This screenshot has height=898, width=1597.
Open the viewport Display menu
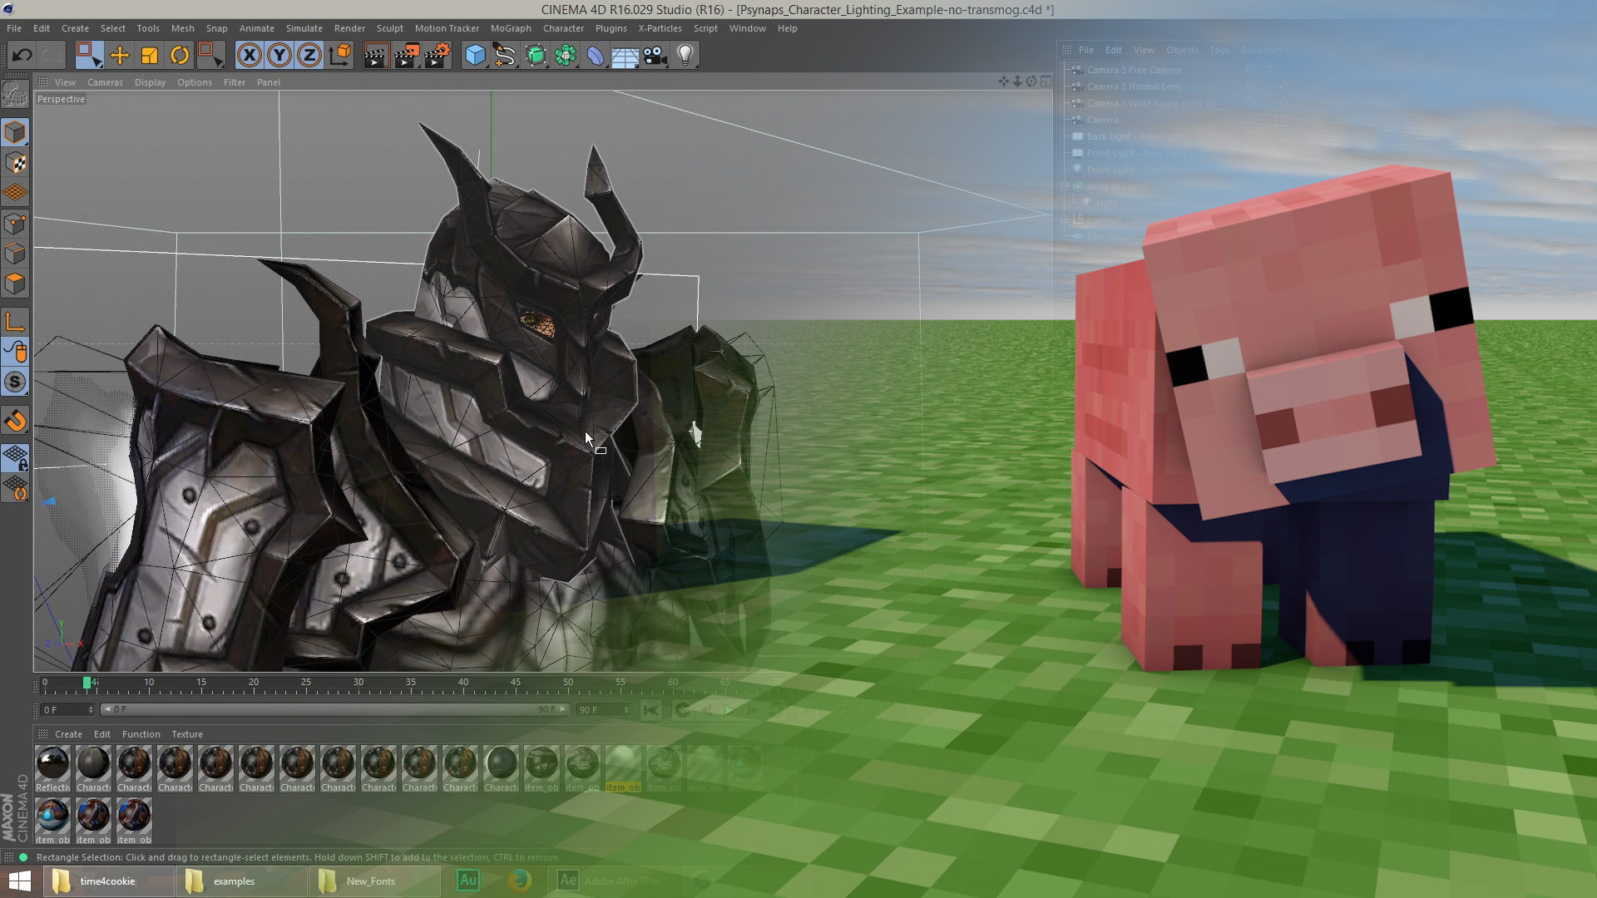point(150,82)
